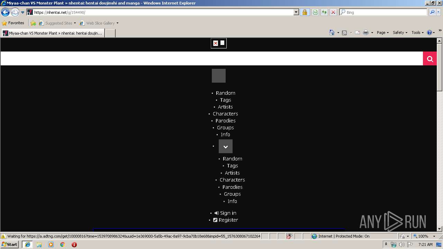This screenshot has height=249, width=443.
Task: Expand the address bar history dropdown
Action: [x=296, y=12]
